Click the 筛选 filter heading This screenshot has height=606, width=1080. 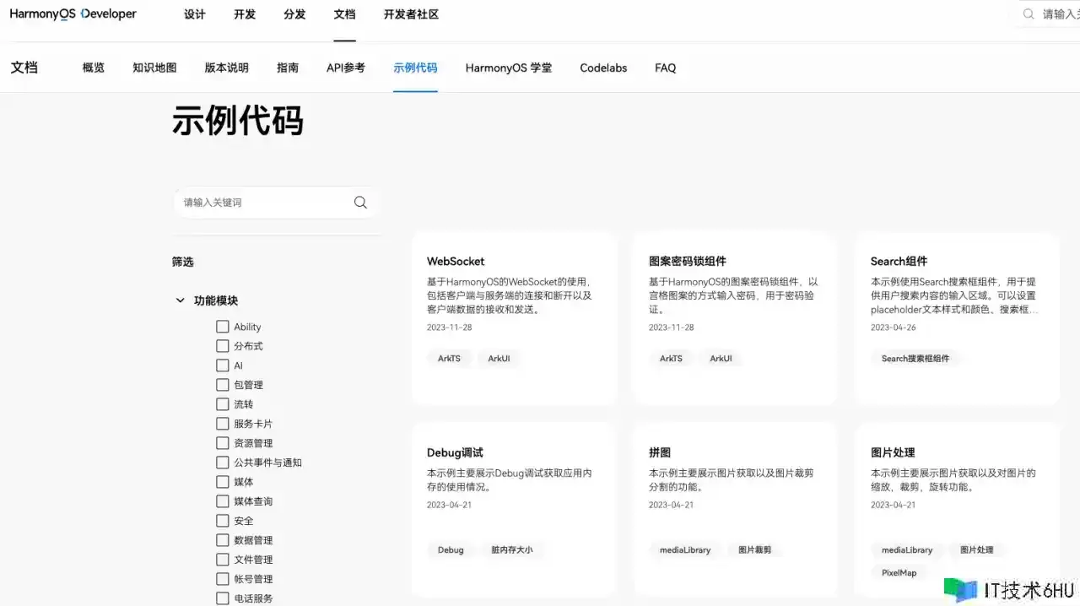click(x=183, y=262)
